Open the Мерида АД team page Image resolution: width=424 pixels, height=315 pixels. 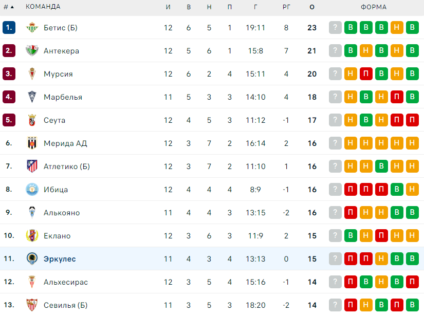[65, 143]
